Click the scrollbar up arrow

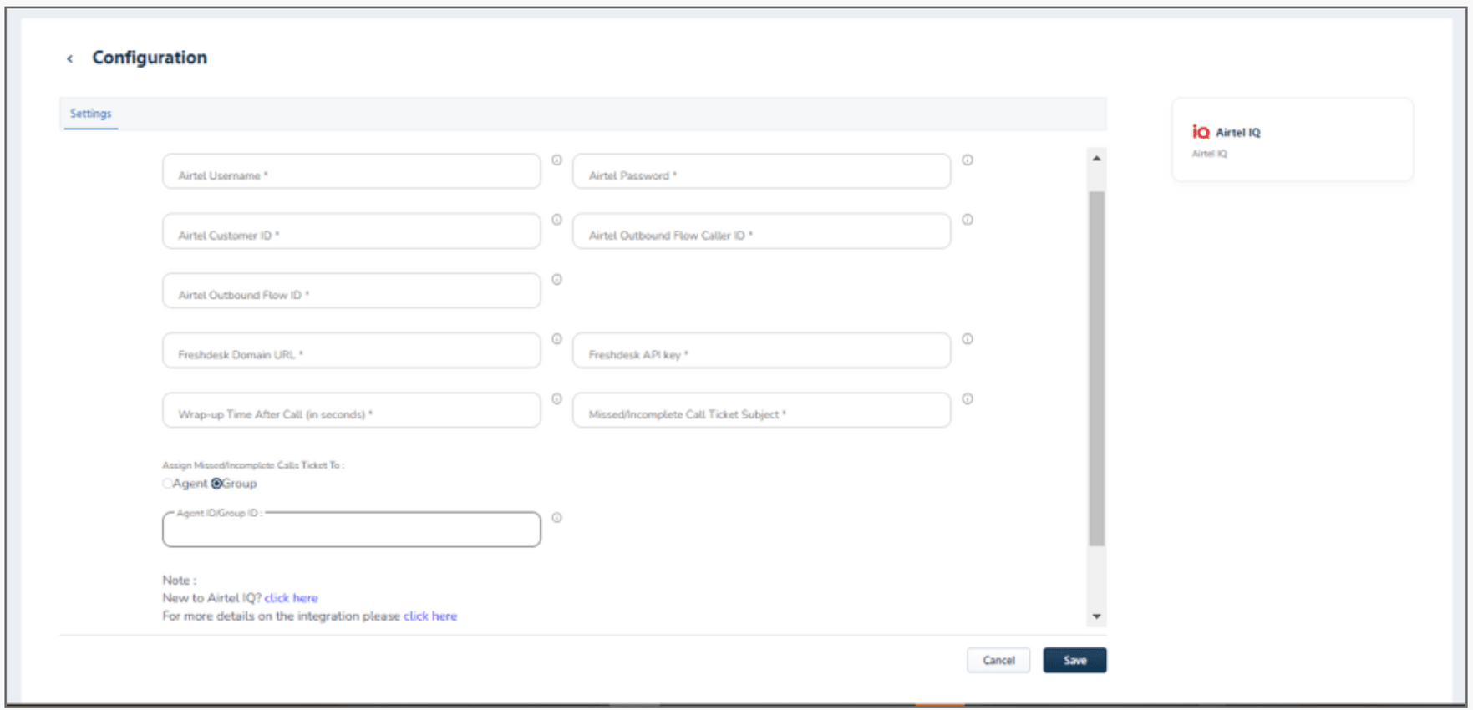[1096, 158]
